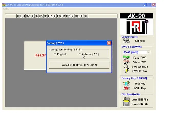The height and width of the screenshot is (113, 172).
Task: Click hex column header 00
Action: click(19, 16)
